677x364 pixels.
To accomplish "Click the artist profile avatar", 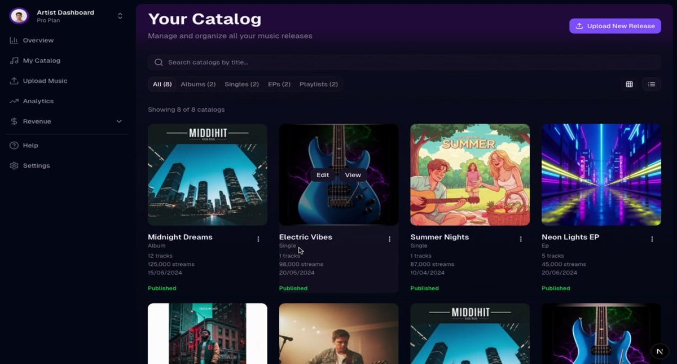I will click(19, 16).
